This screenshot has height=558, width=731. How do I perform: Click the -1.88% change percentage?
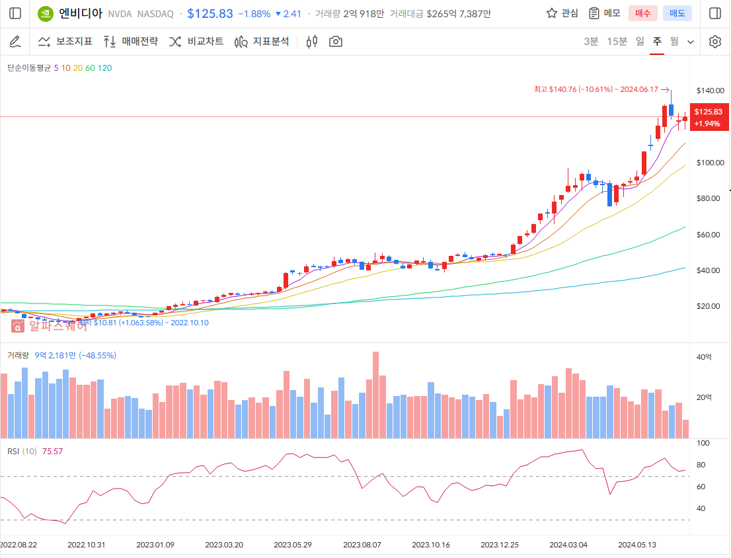pyautogui.click(x=254, y=14)
